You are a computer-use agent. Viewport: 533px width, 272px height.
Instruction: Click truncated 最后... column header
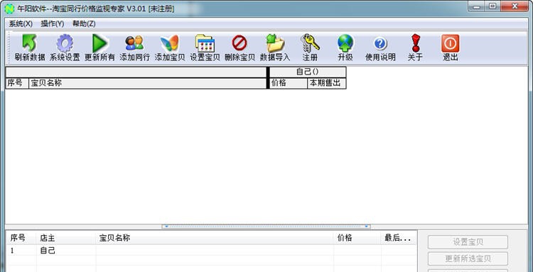point(399,238)
